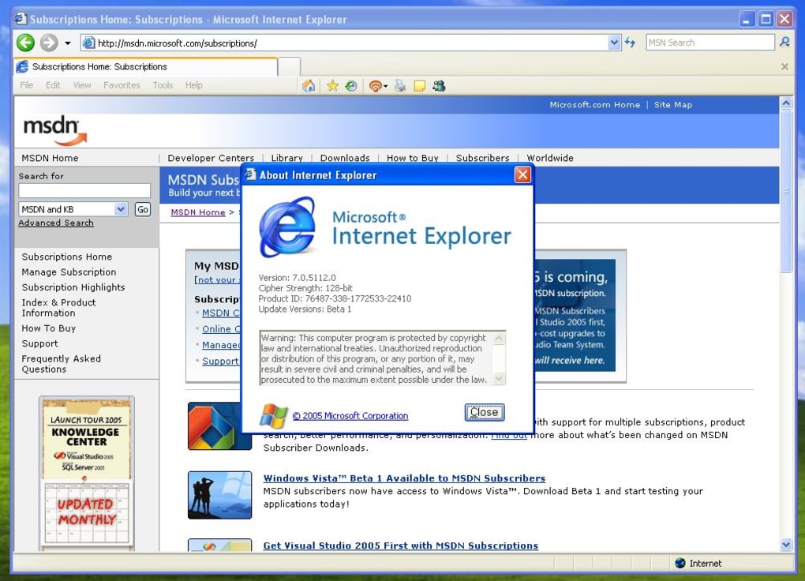Viewport: 805px width, 581px height.
Task: Open the RSS Feeds dropdown arrow
Action: (386, 85)
